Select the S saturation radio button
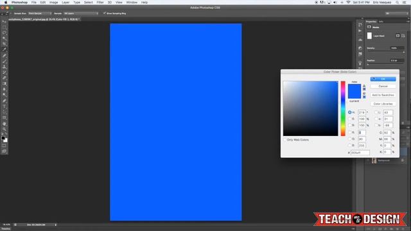This screenshot has height=231, width=411. pos(349,119)
